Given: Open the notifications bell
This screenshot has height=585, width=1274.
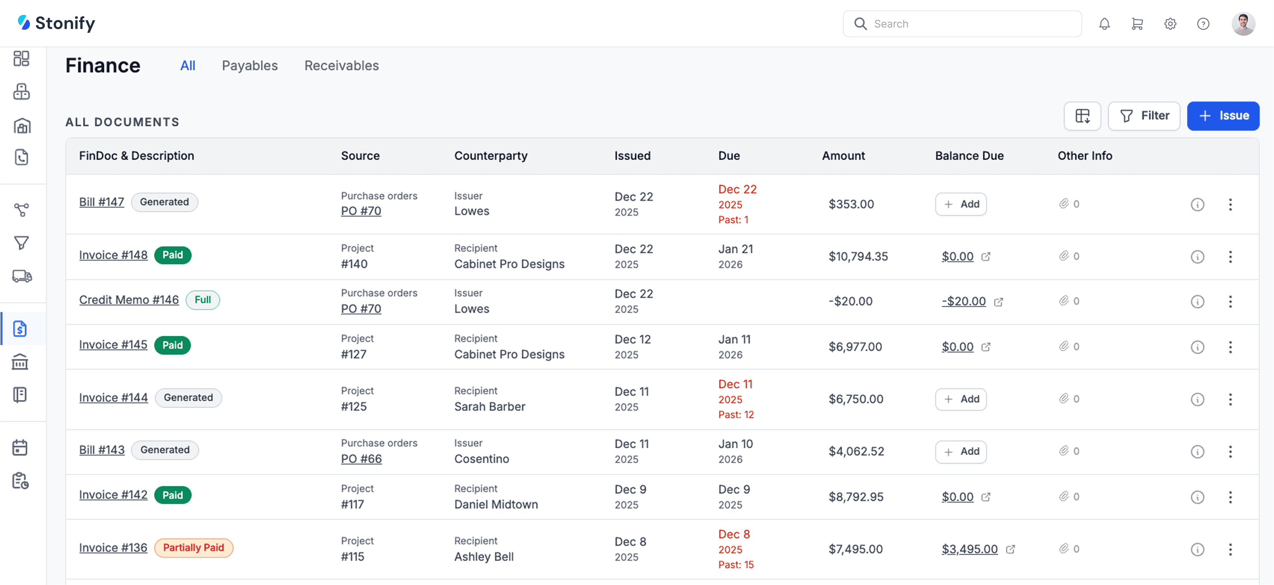Looking at the screenshot, I should 1104,24.
